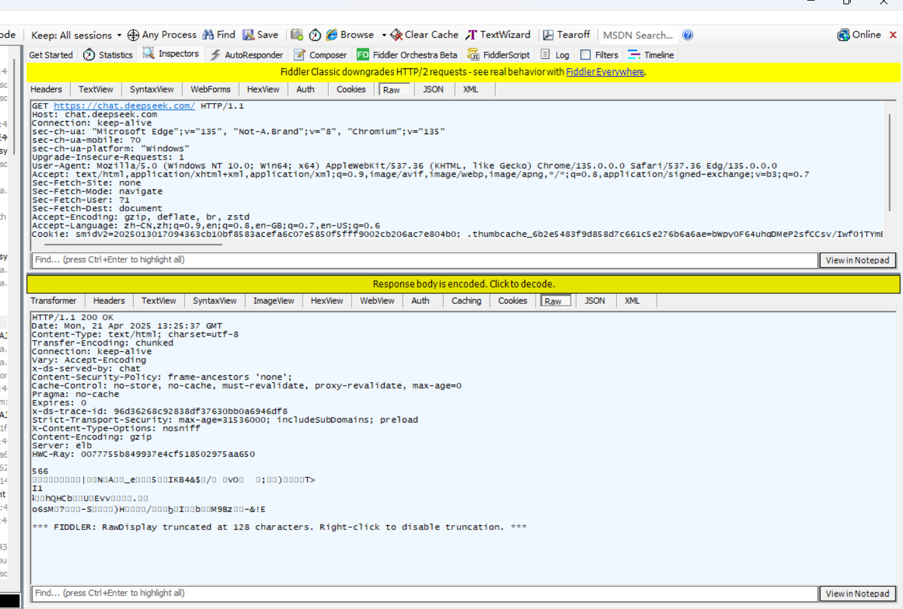Open the WebForms inspector tab
This screenshot has height=609, width=903.
coord(210,89)
